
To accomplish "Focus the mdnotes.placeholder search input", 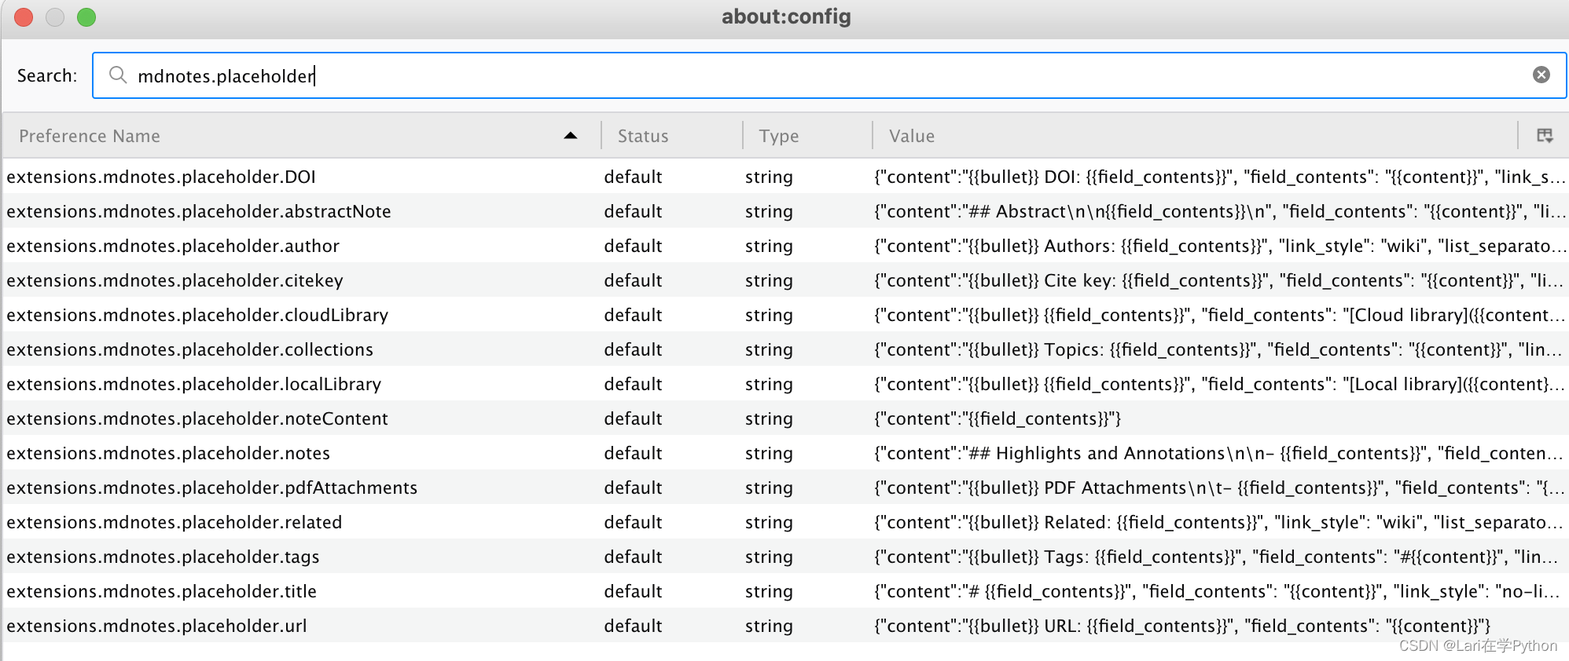I will (829, 75).
